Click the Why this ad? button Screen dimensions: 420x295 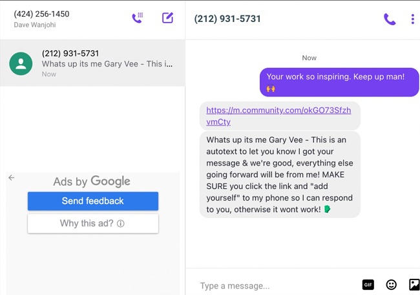tap(93, 223)
